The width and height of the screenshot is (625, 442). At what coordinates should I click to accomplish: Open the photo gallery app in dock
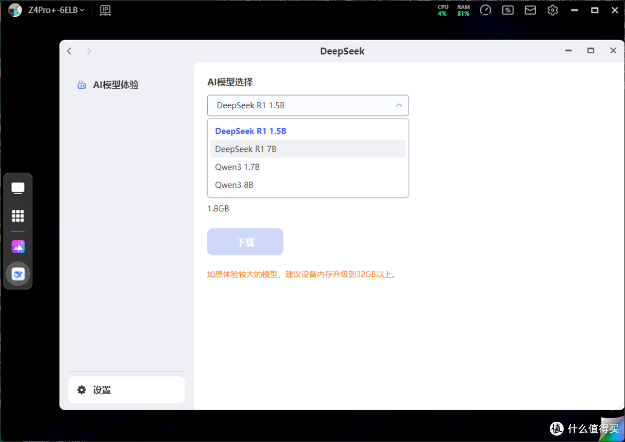coord(18,247)
